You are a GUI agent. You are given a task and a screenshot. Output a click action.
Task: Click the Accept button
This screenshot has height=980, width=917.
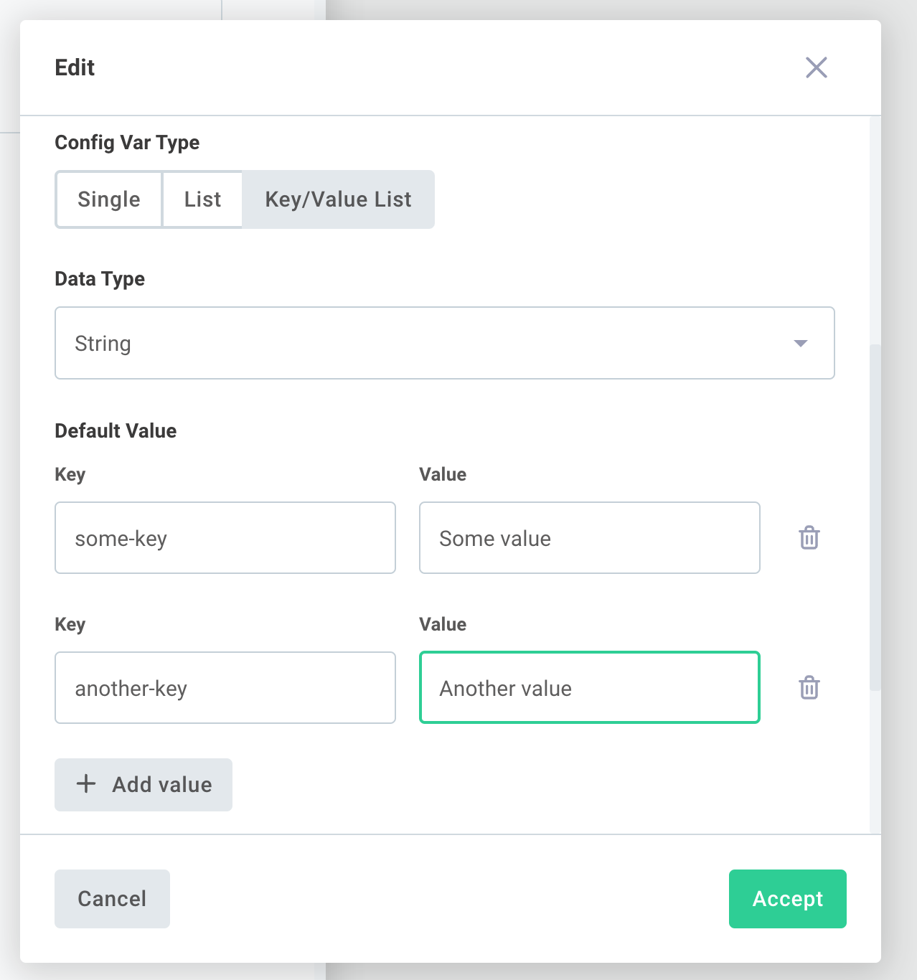[787, 898]
